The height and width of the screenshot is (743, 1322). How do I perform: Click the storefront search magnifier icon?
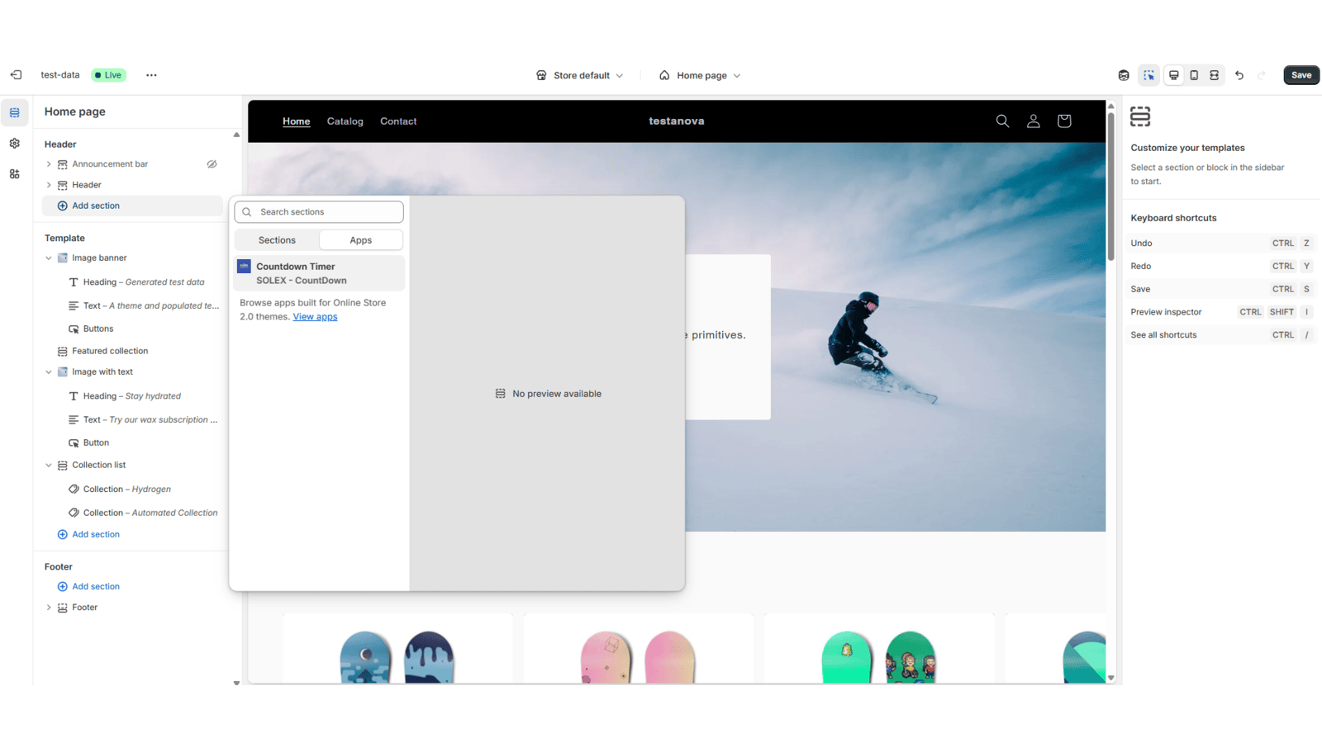pos(1002,121)
